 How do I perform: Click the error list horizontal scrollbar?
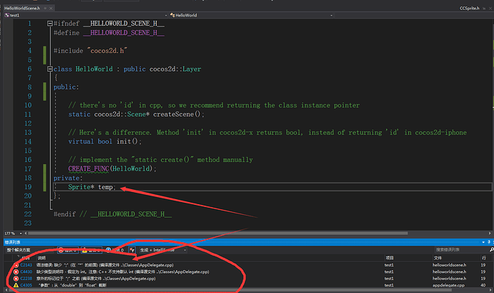[230, 290]
